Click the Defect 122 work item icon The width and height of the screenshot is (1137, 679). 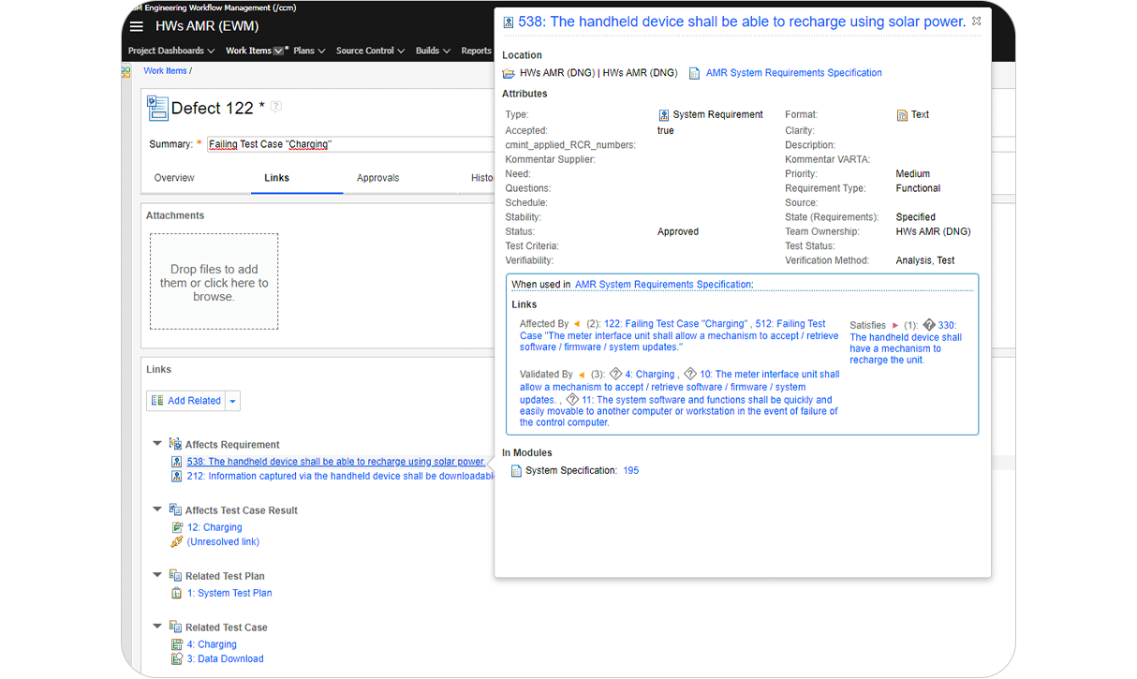[156, 108]
